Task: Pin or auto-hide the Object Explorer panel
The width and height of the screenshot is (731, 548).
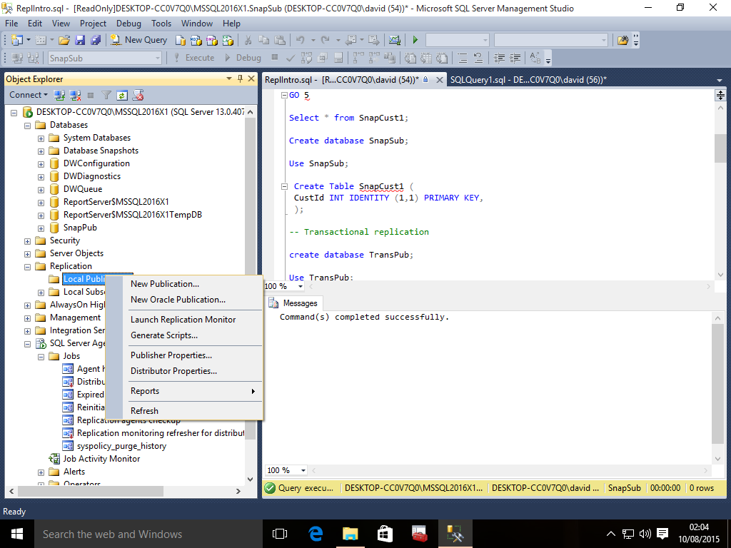Action: click(240, 78)
